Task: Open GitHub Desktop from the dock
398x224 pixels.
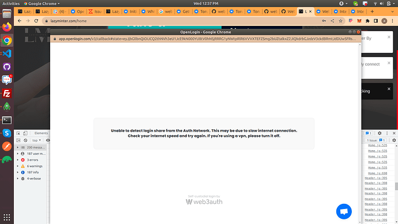Action: tap(7, 67)
